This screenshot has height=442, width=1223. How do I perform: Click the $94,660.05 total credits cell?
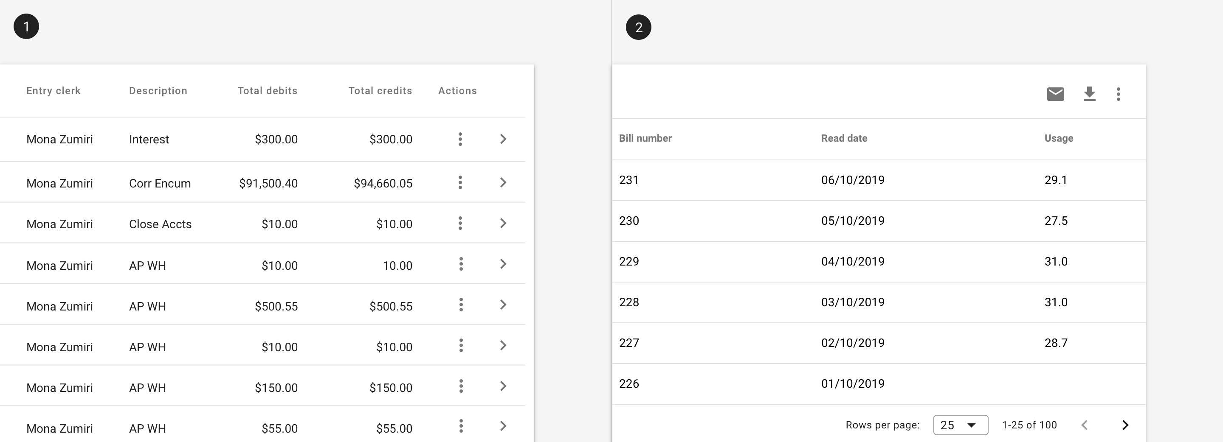pyautogui.click(x=383, y=184)
